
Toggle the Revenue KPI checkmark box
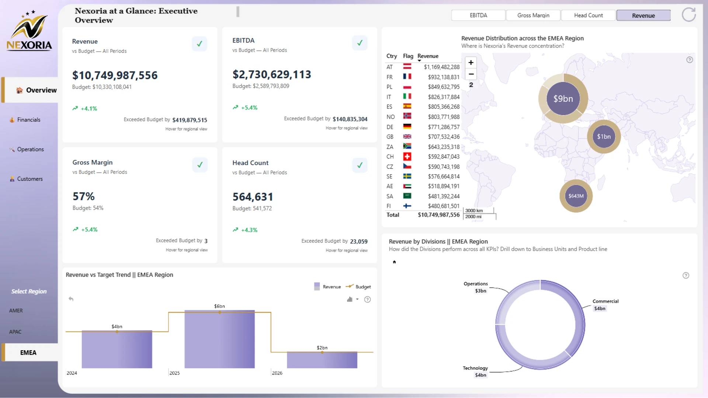tap(199, 44)
